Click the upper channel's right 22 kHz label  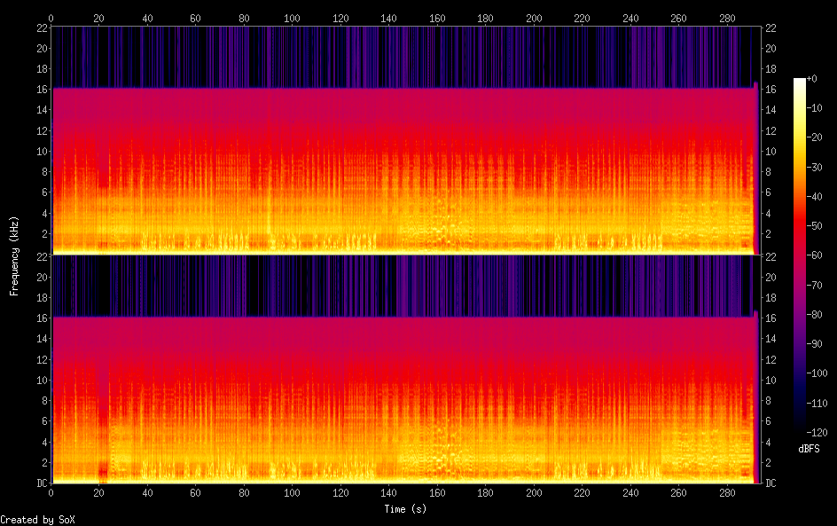pyautogui.click(x=771, y=27)
